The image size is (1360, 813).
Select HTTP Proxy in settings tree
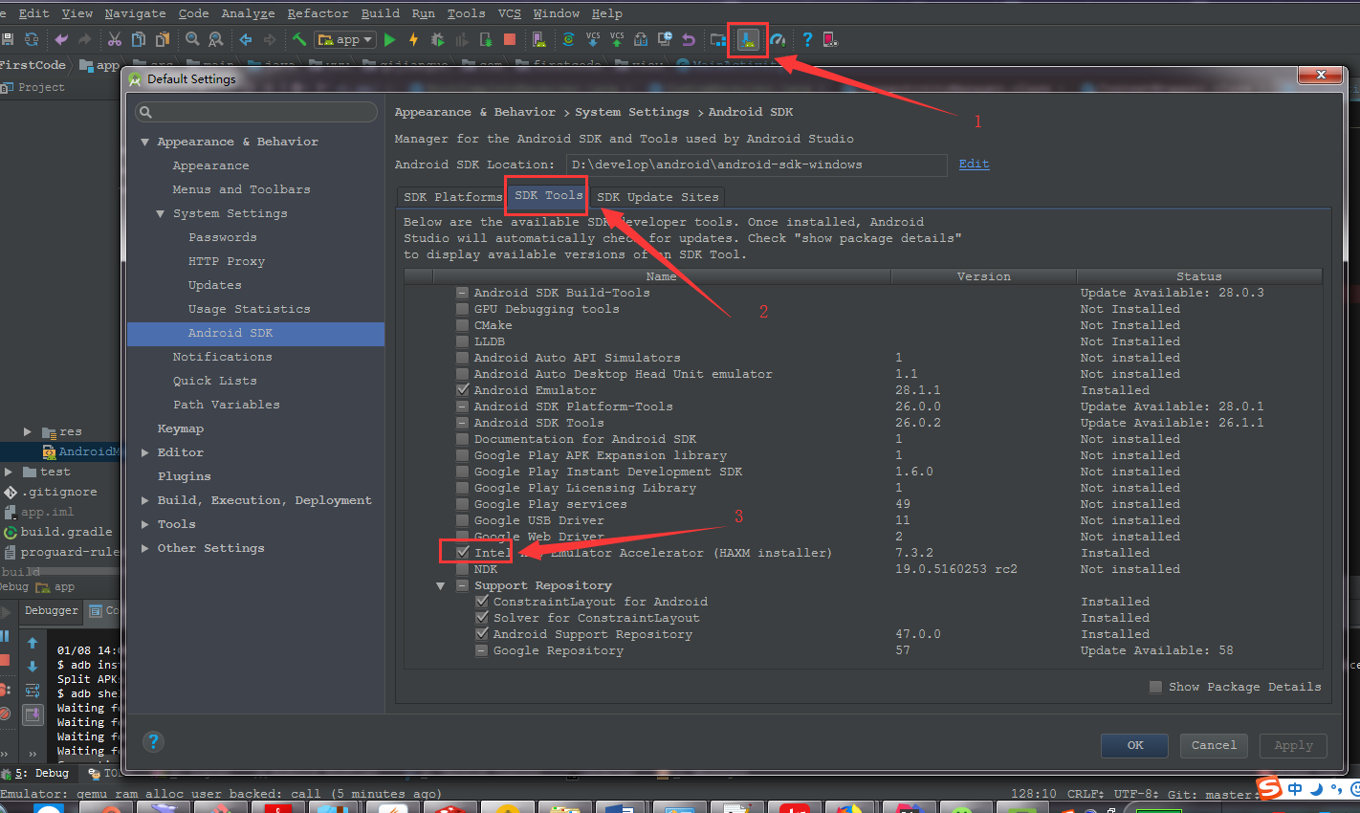227,261
